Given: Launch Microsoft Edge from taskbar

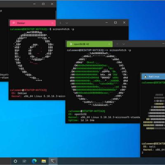Looking at the screenshot, I should coord(34,161).
